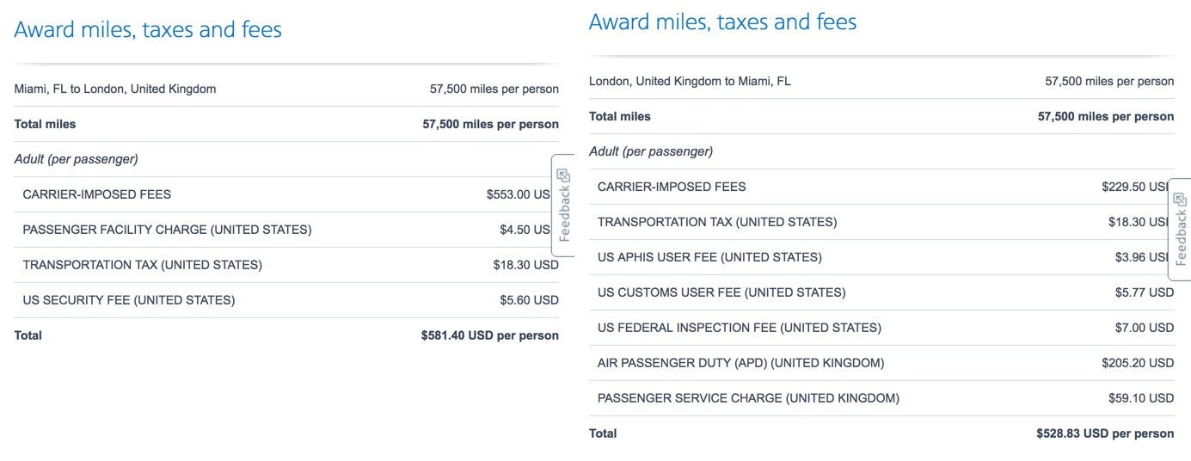
Task: Click the $205.20 USD duty amount
Action: [1137, 363]
